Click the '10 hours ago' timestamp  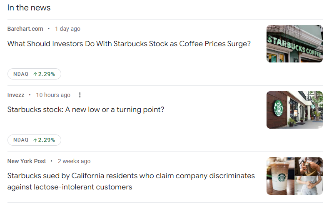click(x=53, y=95)
